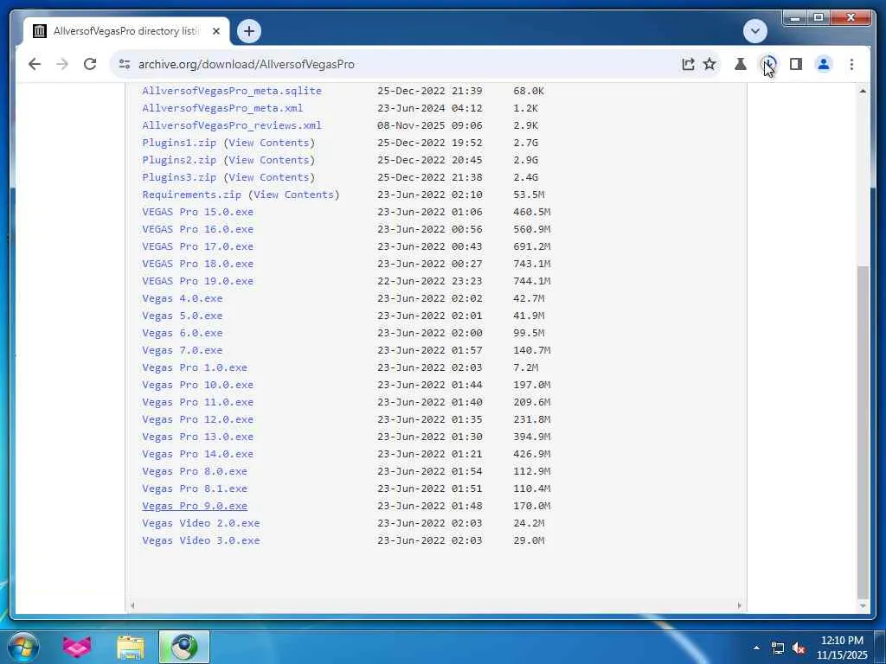Go back to the previous page
Screen dimensions: 886x664
pyautogui.click(x=35, y=64)
